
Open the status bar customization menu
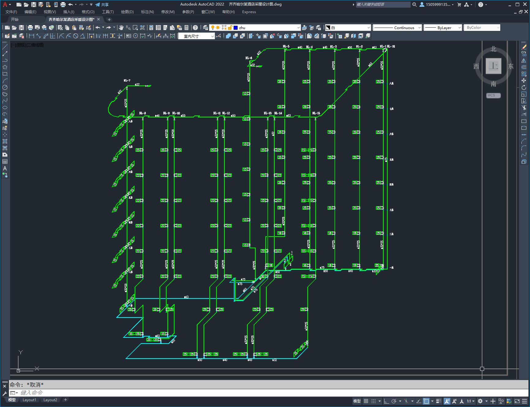pyautogui.click(x=525, y=401)
